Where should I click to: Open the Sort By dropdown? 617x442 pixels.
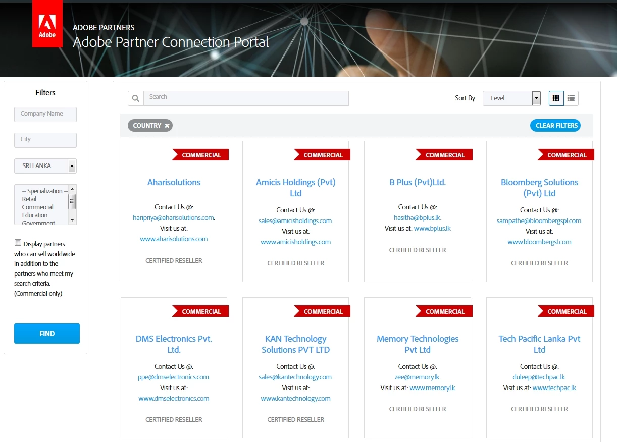511,98
